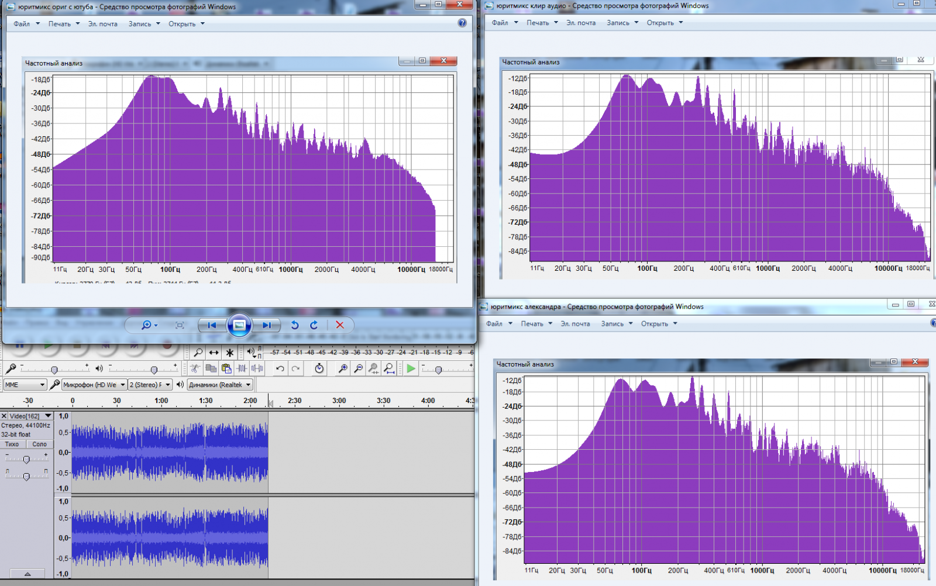Click upper channel waveform of Video[162]
This screenshot has width=936, height=586.
[170, 452]
